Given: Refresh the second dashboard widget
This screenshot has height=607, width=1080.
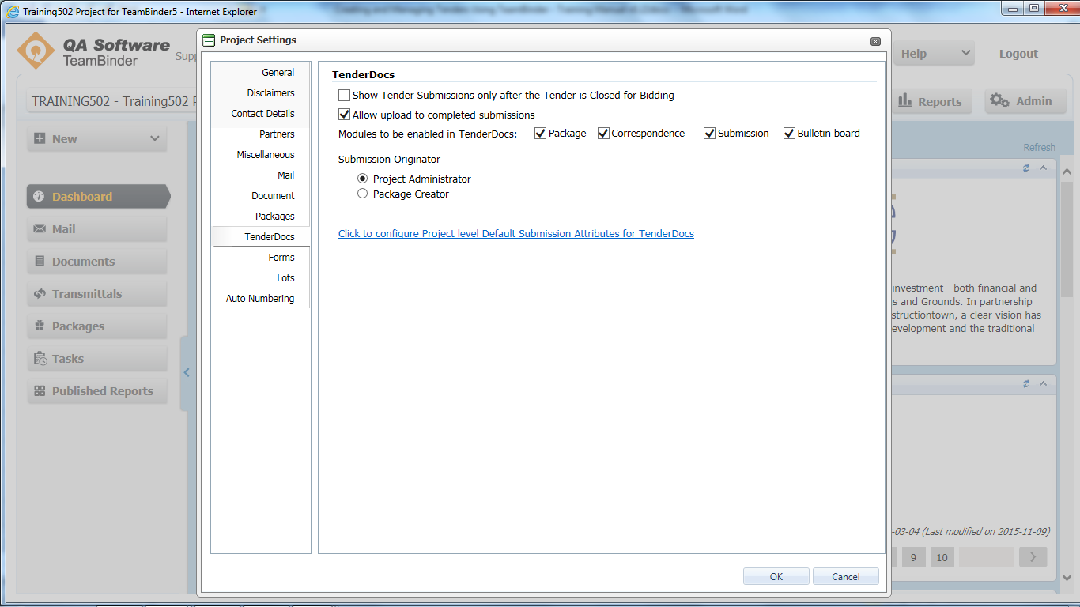Looking at the screenshot, I should pos(1026,383).
